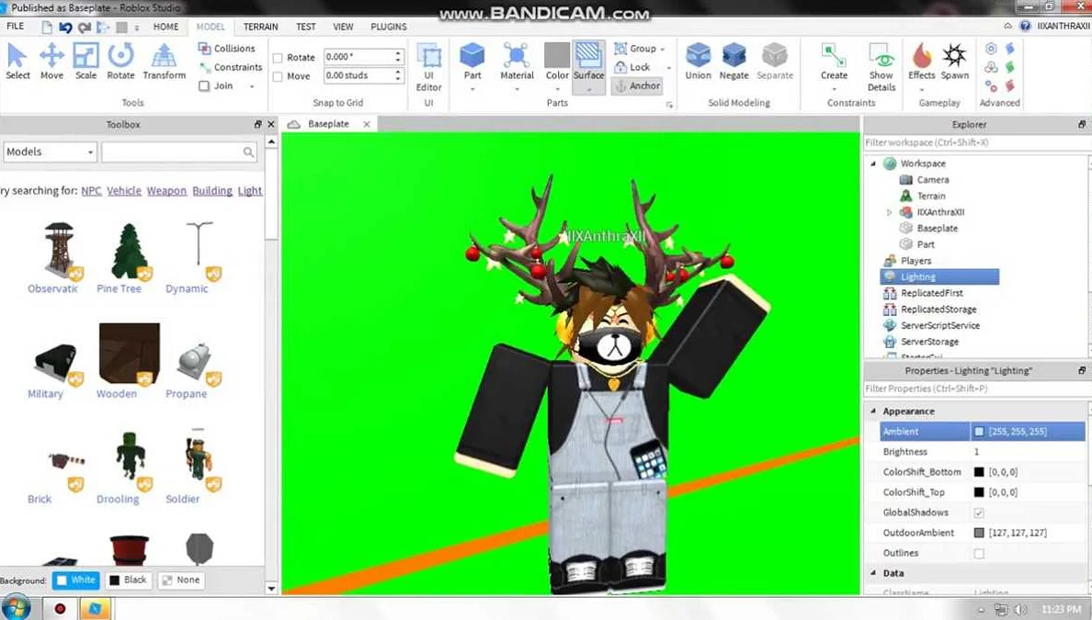The image size is (1092, 620).
Task: Switch to the PLUGINS tab
Action: point(389,27)
